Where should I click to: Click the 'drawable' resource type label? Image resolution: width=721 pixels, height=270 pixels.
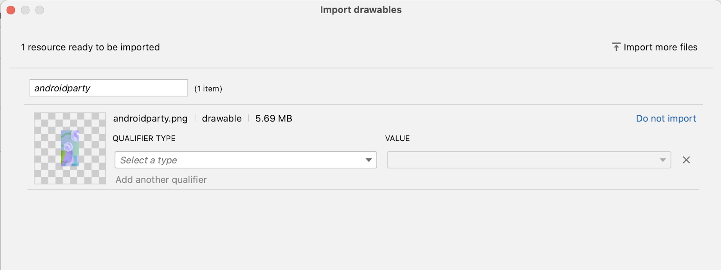[x=222, y=118]
